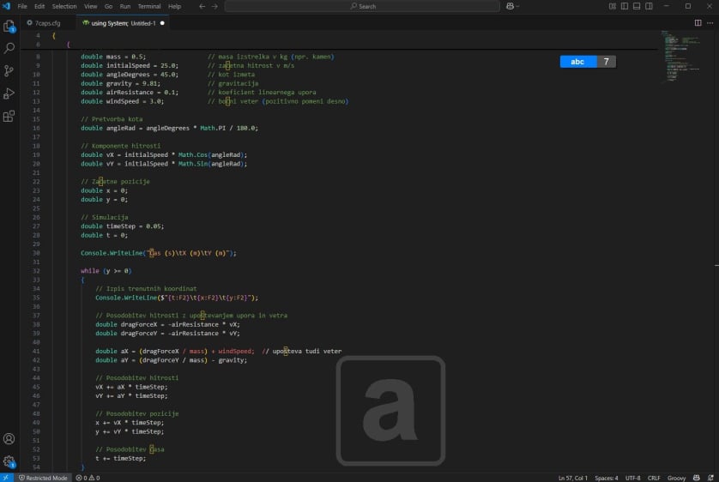The image size is (719, 482).
Task: Click the '// Komponente hitrosti' comment
Action: coord(121,146)
